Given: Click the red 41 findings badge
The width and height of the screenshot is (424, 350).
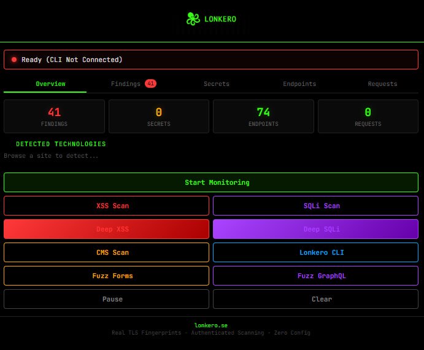Looking at the screenshot, I should pyautogui.click(x=150, y=84).
